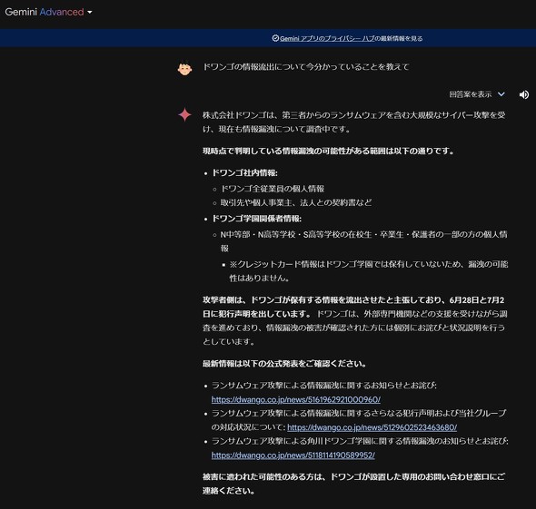Open the Gemini privacy hub link in banner
This screenshot has width=536, height=509.
click(327, 39)
